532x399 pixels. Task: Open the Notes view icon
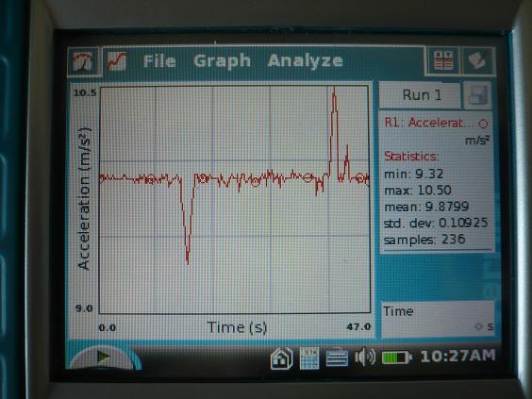tap(478, 60)
